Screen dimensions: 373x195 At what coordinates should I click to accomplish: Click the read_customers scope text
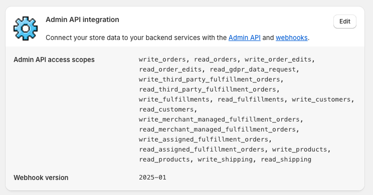[166, 109]
